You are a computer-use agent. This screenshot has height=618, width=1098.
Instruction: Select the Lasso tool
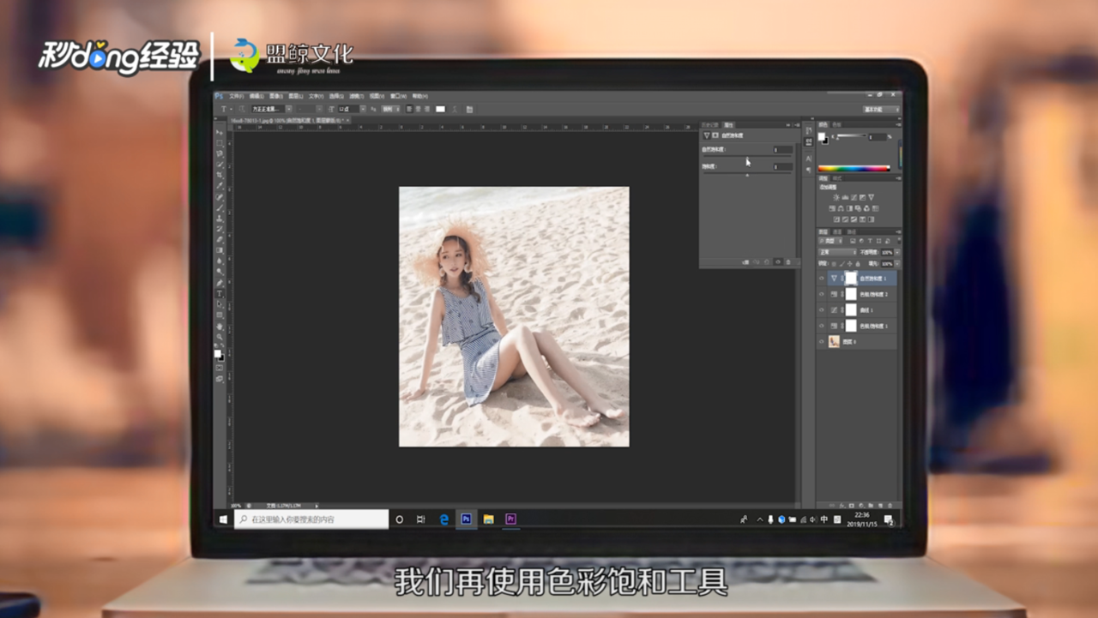click(x=220, y=153)
